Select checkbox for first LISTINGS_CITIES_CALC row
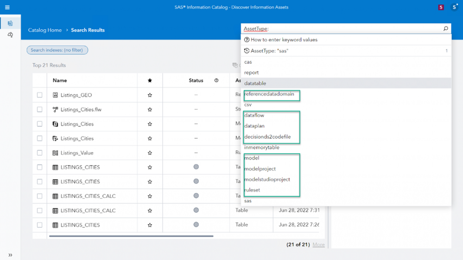Viewport: 463px width, 260px height. pos(39,196)
